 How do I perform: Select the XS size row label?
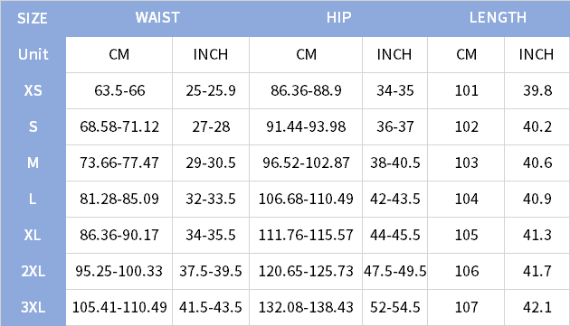(x=33, y=90)
